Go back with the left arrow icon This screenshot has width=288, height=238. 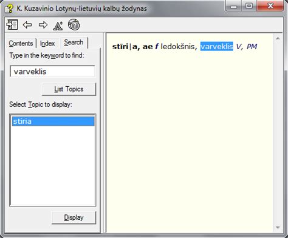[x=27, y=25]
